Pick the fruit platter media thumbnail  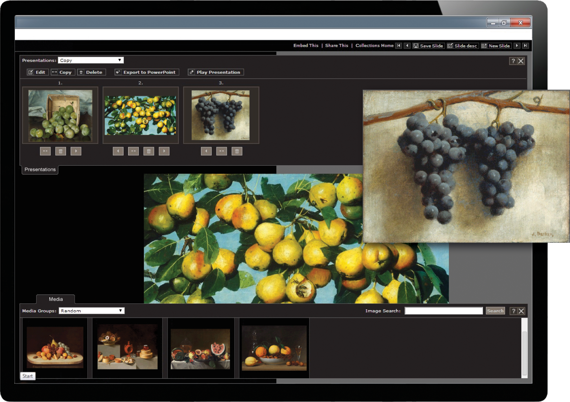click(55, 348)
